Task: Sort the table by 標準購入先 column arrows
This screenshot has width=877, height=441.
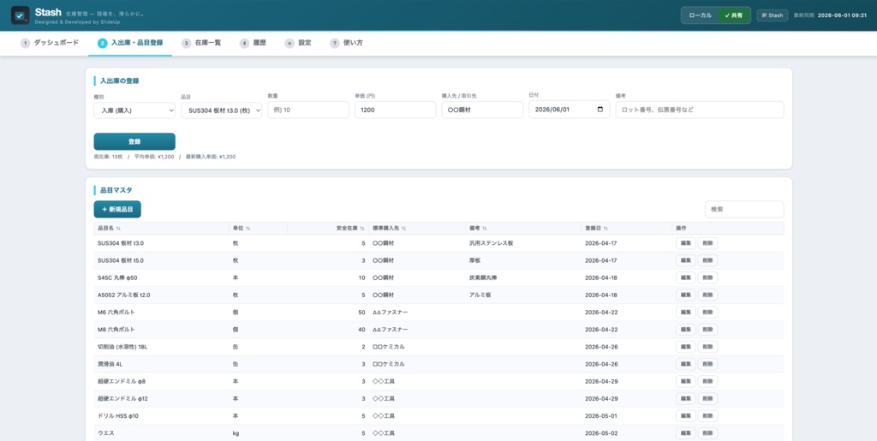Action: [403, 229]
